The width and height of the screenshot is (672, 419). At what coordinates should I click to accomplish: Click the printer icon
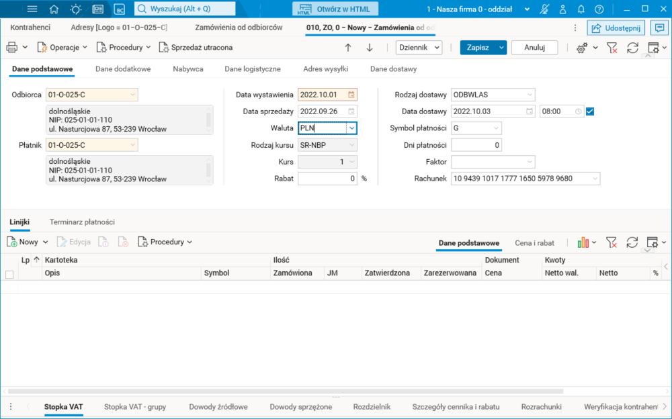12,48
